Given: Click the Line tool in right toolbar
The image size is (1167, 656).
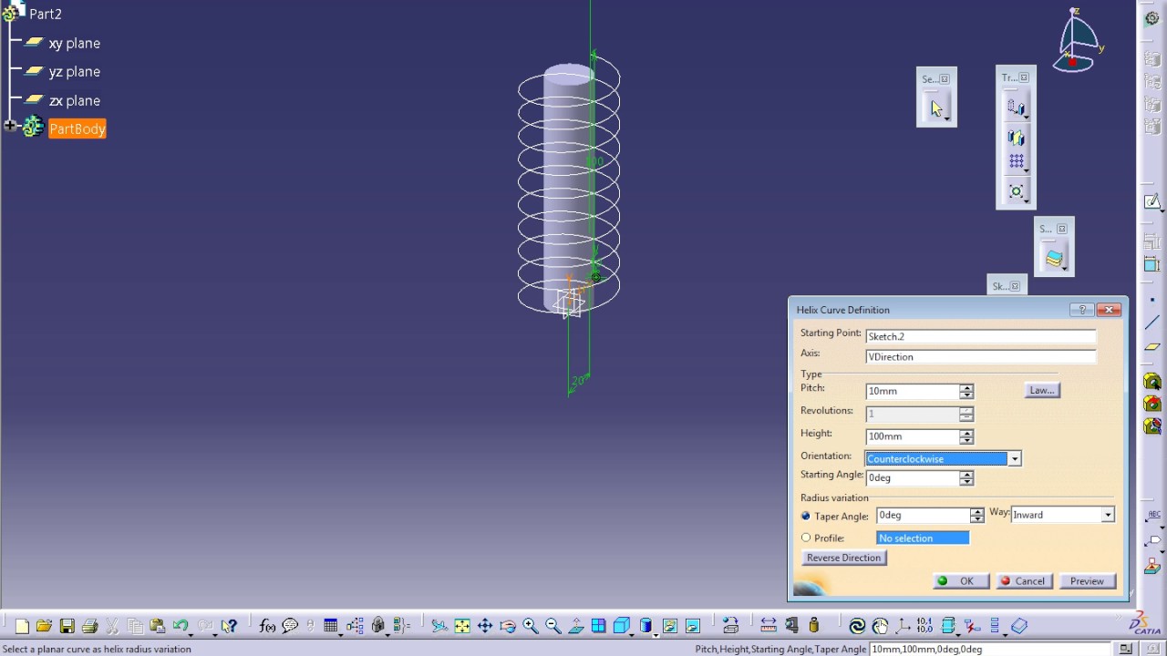Looking at the screenshot, I should [1152, 323].
